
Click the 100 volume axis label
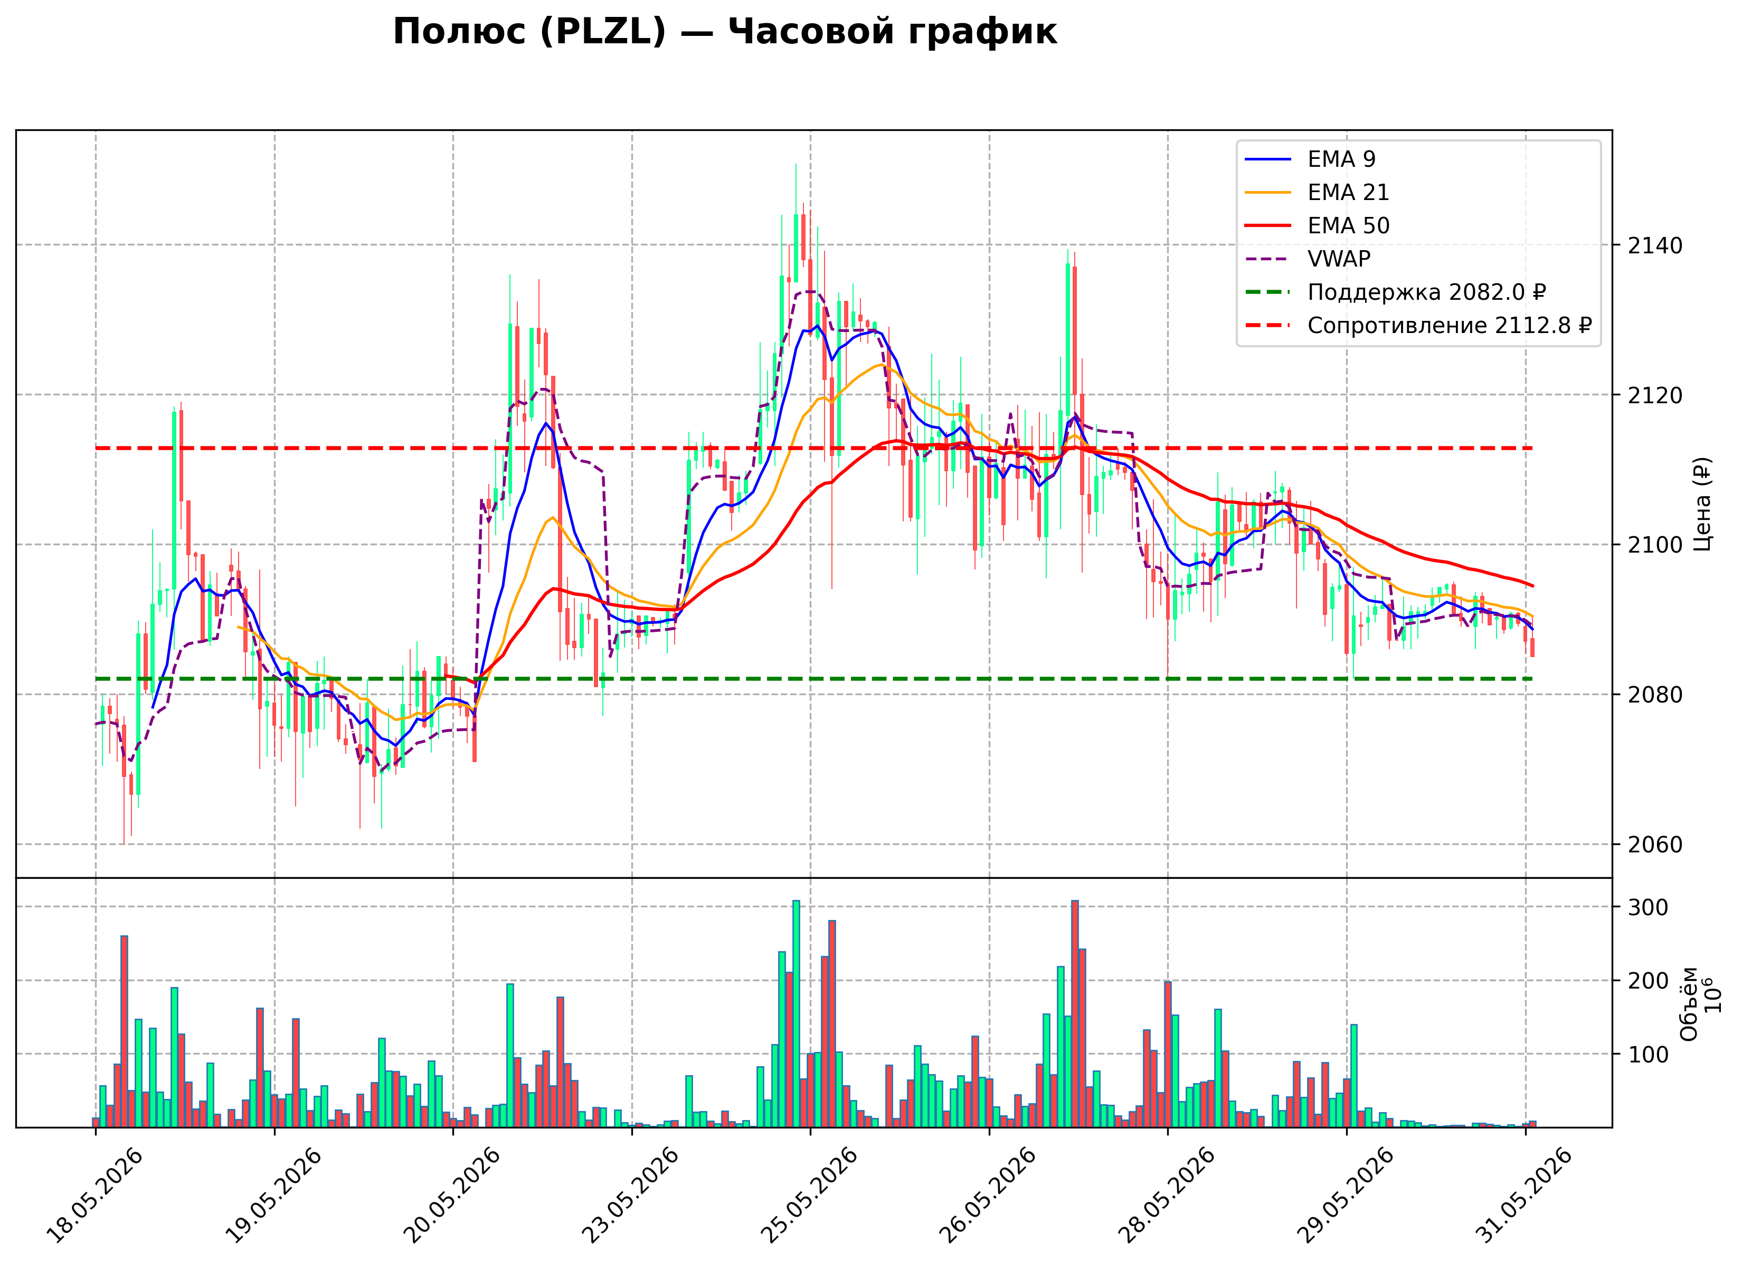(1648, 1055)
